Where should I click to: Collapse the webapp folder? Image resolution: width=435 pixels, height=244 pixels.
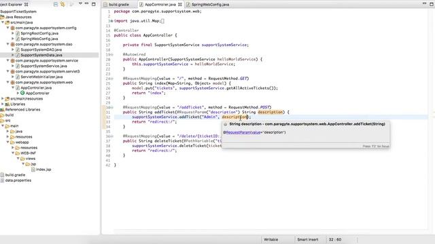(7, 142)
